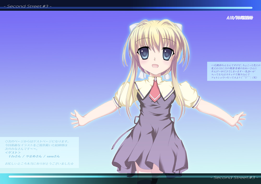Click the "Second Street.#3" title in the bottom footer
The width and height of the screenshot is (261, 184).
click(x=234, y=177)
